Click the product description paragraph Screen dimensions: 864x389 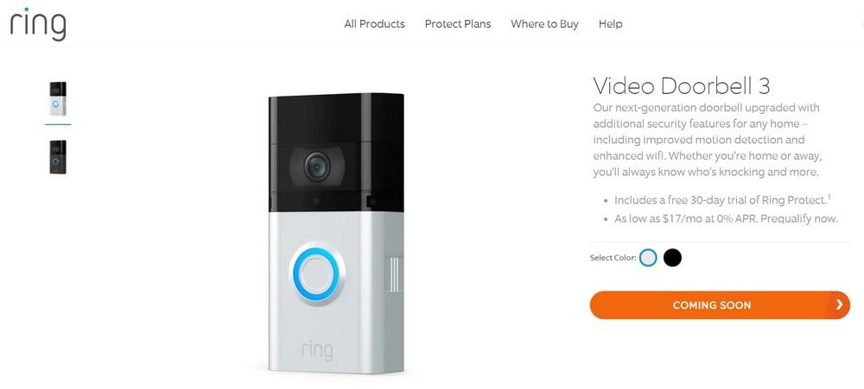[707, 140]
